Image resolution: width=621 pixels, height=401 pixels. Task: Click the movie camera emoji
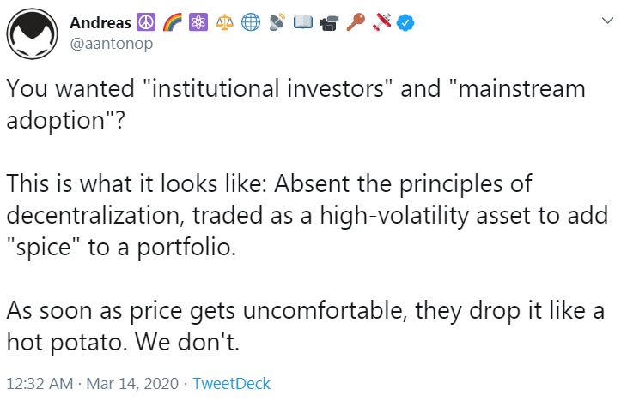pos(329,22)
